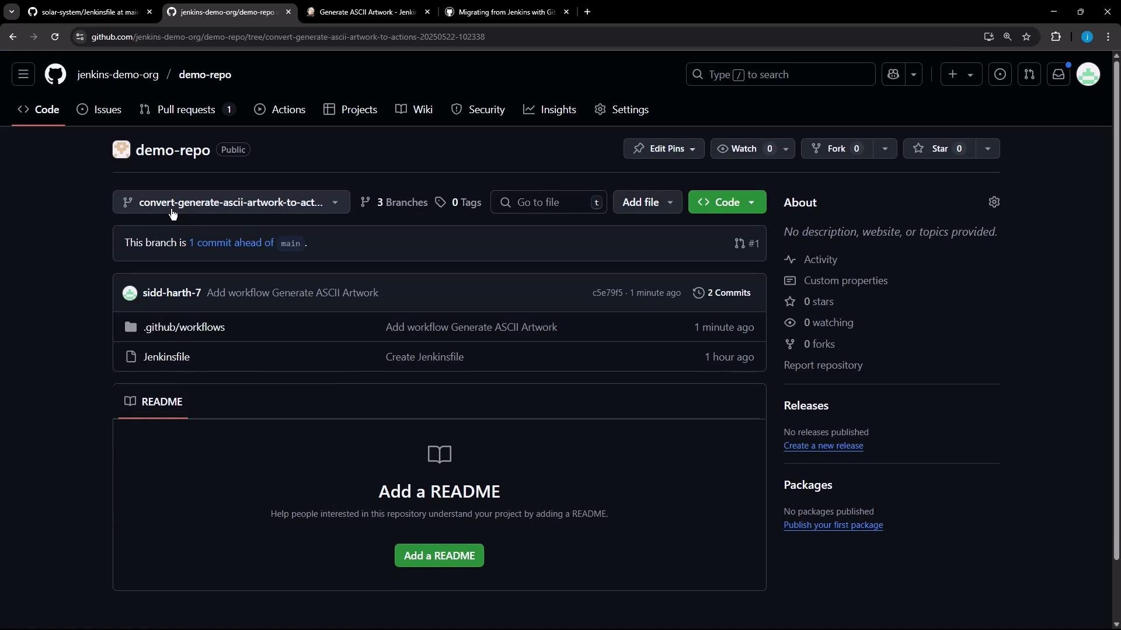Open the About settings gear icon
The height and width of the screenshot is (630, 1121).
coord(994,202)
